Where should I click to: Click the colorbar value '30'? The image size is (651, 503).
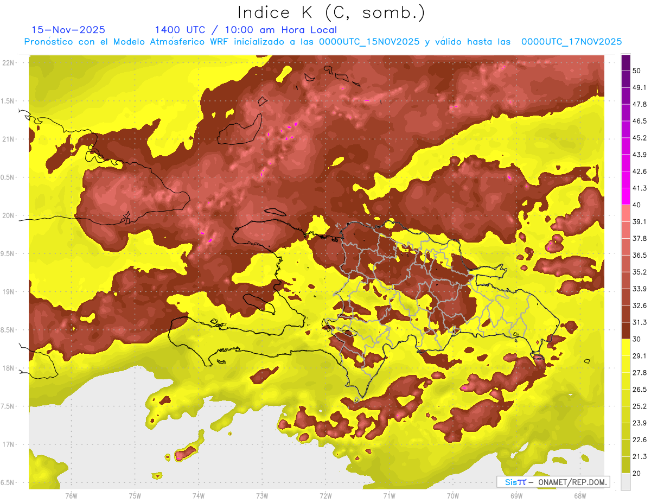coord(637,339)
